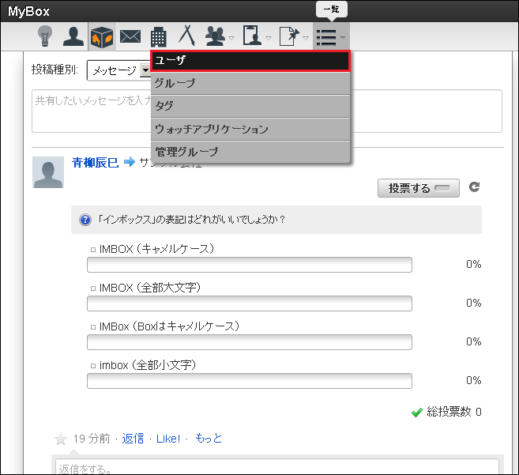The image size is (519, 475).
Task: Choose グループ from the list menu
Action: 250,83
